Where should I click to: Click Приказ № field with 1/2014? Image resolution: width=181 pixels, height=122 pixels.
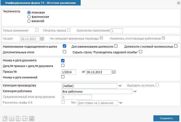[x=68, y=72]
